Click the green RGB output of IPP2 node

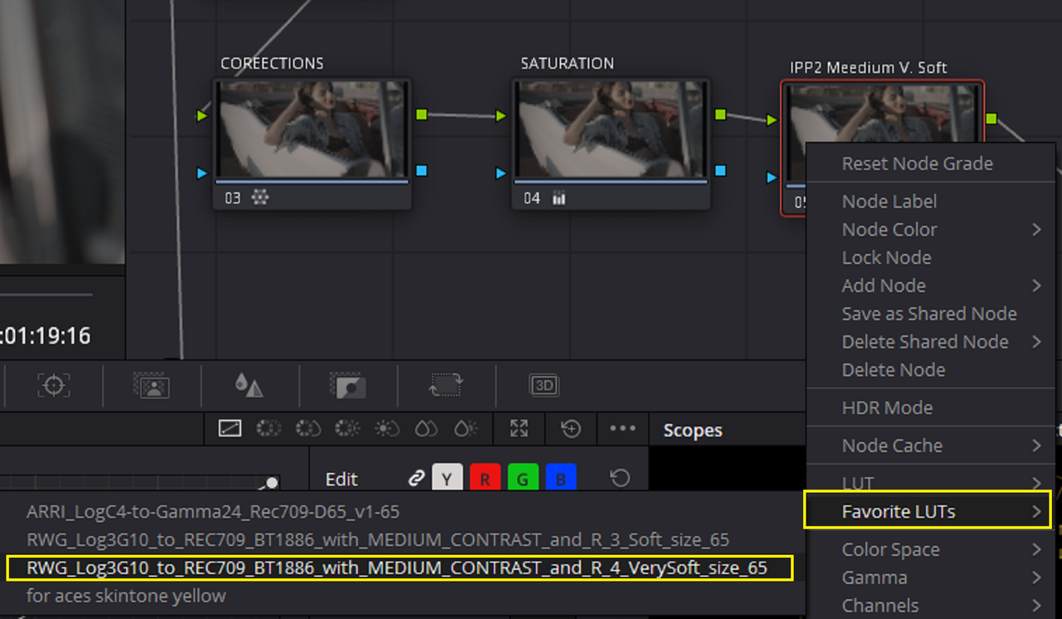pos(991,119)
